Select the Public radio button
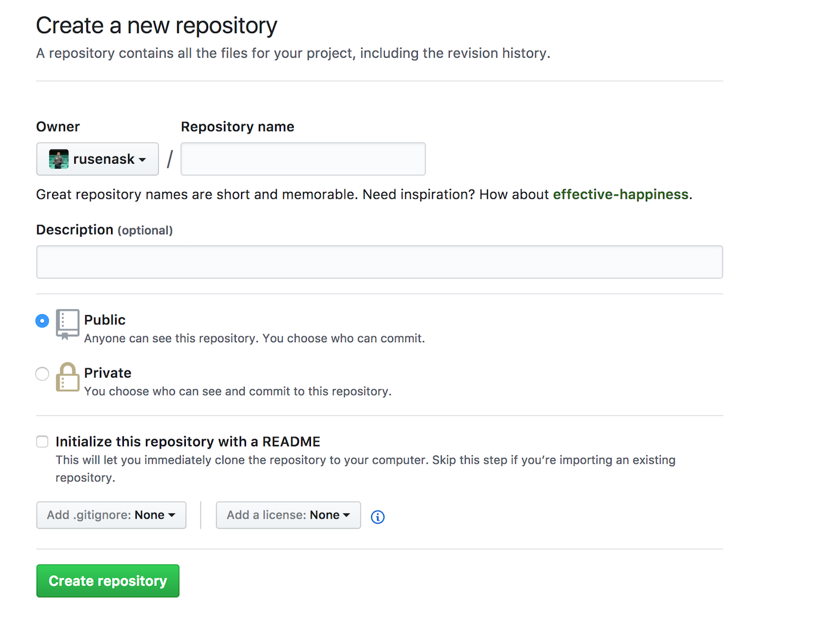 [x=42, y=321]
